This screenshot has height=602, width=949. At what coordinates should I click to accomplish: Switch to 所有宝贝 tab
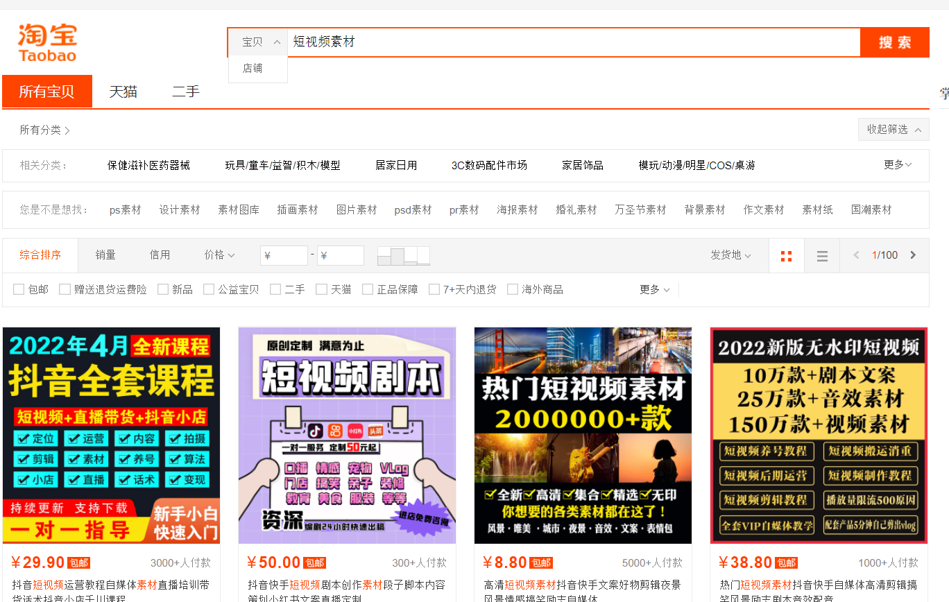[46, 92]
